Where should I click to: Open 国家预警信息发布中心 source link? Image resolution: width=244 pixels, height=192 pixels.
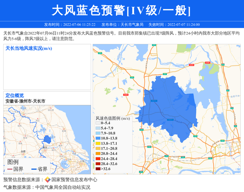(74, 179)
